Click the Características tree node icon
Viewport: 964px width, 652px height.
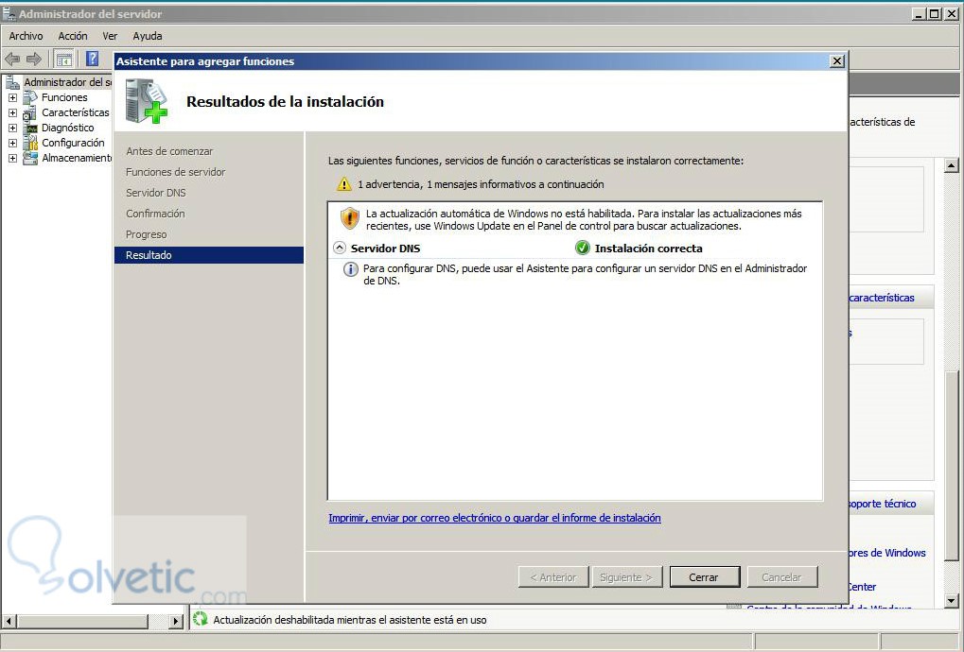coord(30,113)
